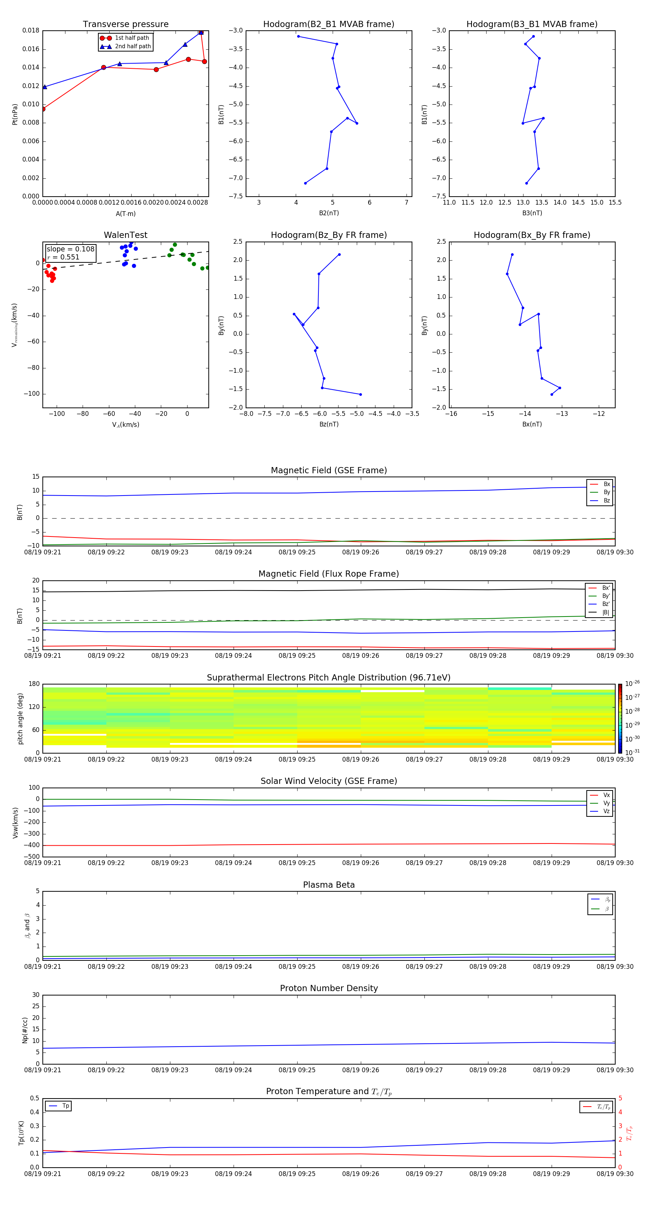Click the 'Magnetic Field (GSE Frame)' title
658x1206 pixels.
pos(329,470)
